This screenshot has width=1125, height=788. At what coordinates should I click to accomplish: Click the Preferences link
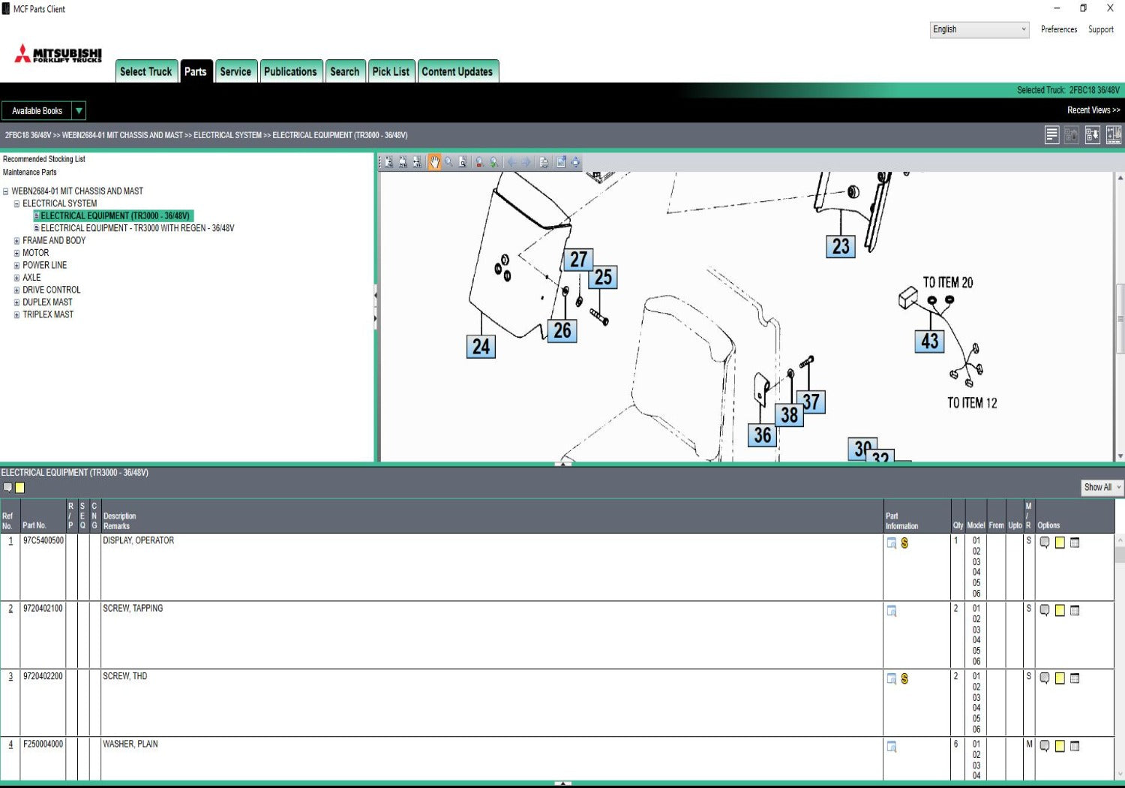(x=1058, y=29)
